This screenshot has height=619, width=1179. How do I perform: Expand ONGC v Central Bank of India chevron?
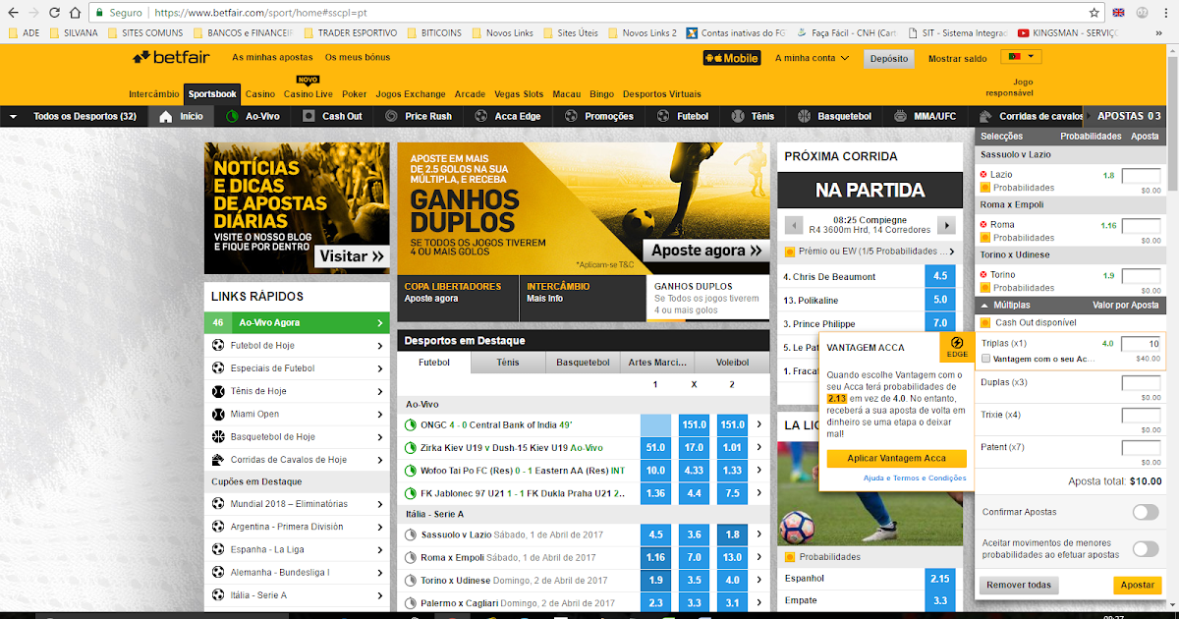(758, 424)
